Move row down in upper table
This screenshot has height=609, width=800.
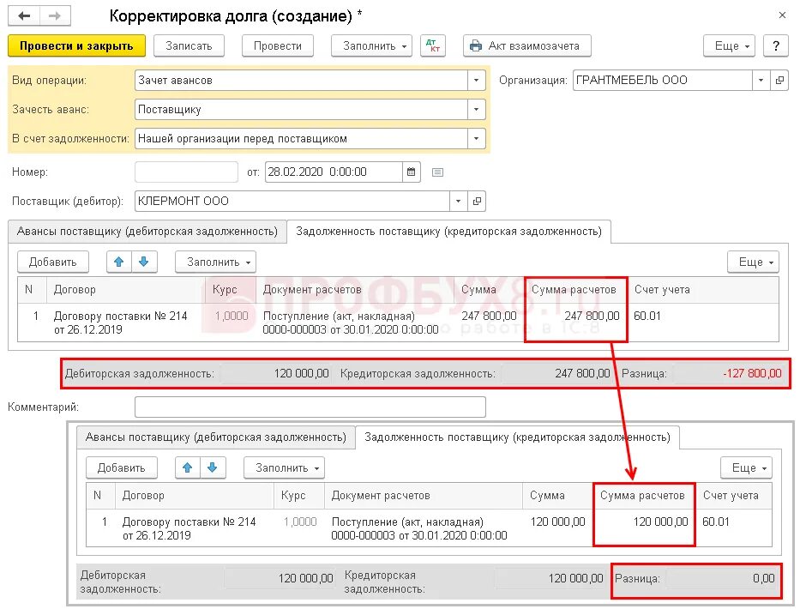click(144, 262)
